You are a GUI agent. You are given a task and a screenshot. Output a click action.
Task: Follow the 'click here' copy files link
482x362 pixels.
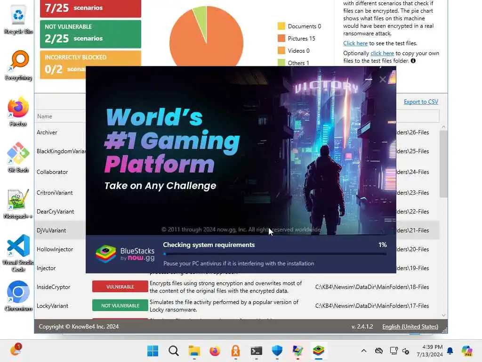click(382, 53)
